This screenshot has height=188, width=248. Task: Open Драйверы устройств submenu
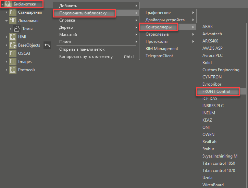[168, 20]
